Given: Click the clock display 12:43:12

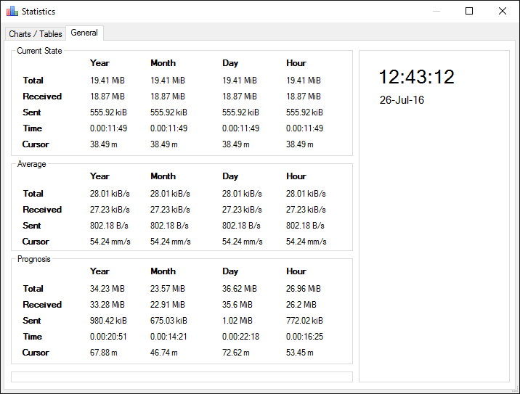Looking at the screenshot, I should pyautogui.click(x=417, y=77).
